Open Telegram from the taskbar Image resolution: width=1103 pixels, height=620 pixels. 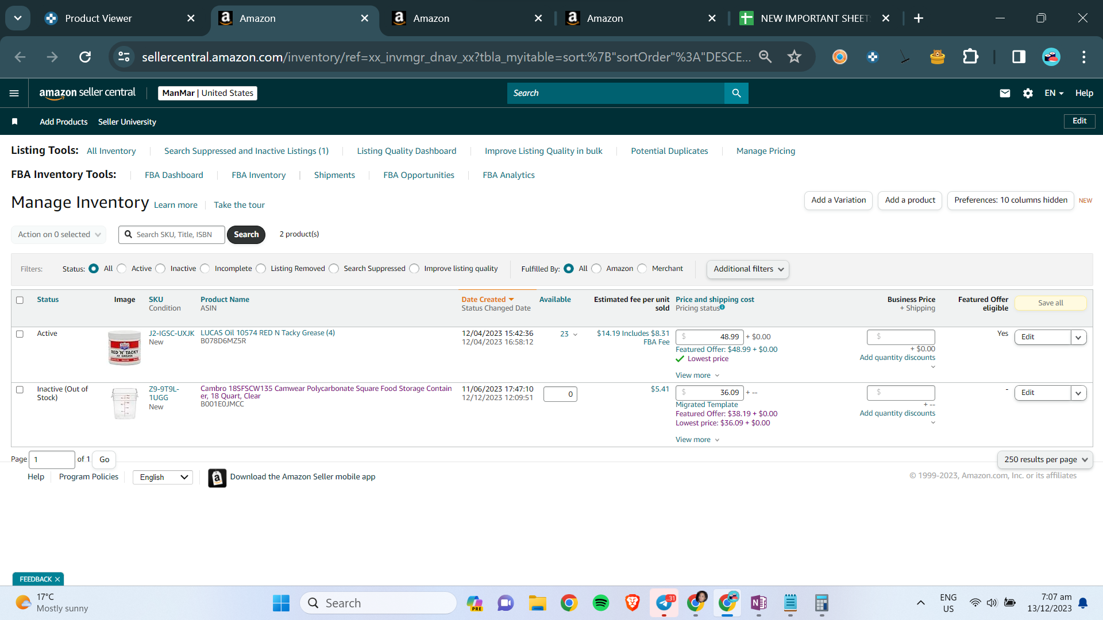(664, 603)
